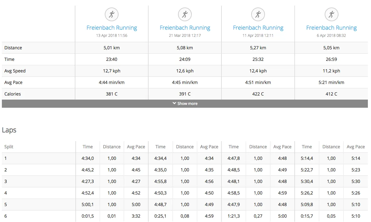Click lap time 4:45,2 in split 2
The height and width of the screenshot is (222, 371).
tap(88, 170)
